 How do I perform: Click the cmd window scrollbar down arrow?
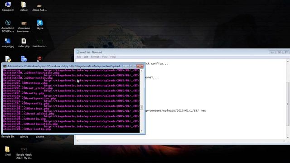tap(142, 131)
